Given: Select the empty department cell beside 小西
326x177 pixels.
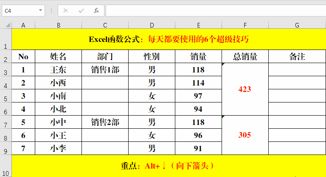Looking at the screenshot, I should click(105, 83).
